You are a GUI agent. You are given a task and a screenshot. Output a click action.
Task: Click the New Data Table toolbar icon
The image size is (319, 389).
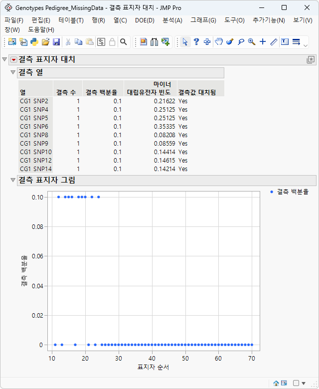(12, 42)
